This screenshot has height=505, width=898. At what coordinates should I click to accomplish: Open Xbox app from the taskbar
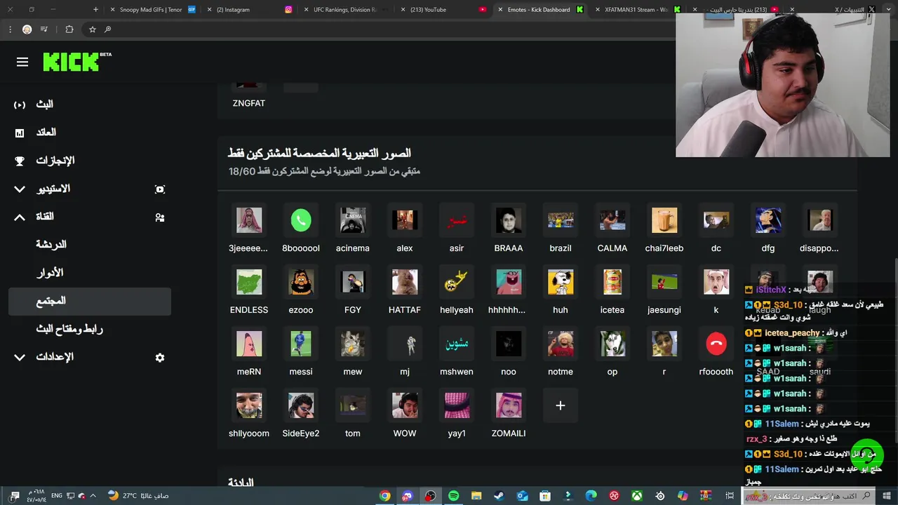point(636,496)
